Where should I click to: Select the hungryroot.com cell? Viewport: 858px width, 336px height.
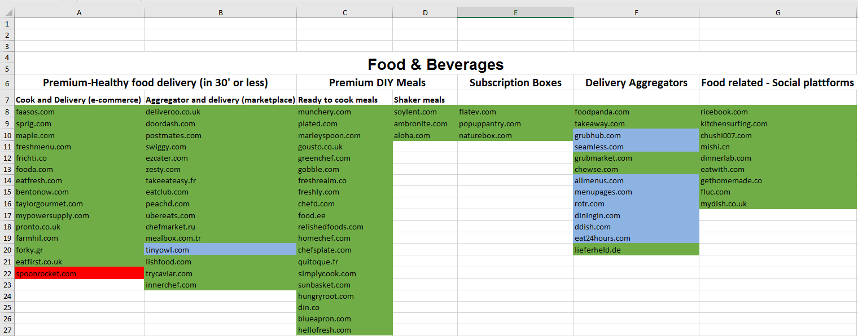click(x=344, y=296)
